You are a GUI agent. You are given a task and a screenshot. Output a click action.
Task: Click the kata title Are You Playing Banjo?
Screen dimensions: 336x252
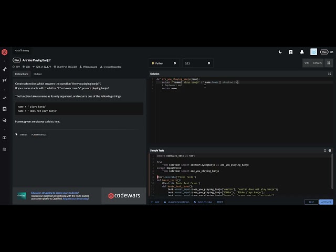point(36,60)
